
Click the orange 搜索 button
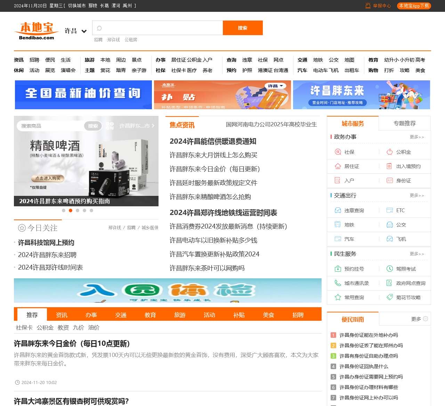click(243, 28)
